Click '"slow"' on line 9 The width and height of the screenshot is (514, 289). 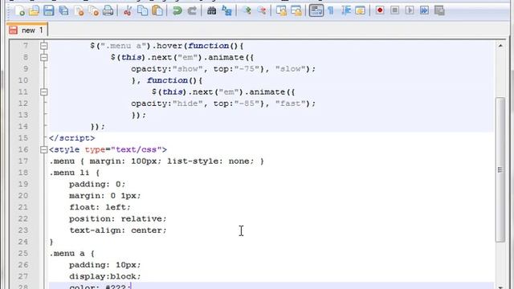click(x=291, y=69)
